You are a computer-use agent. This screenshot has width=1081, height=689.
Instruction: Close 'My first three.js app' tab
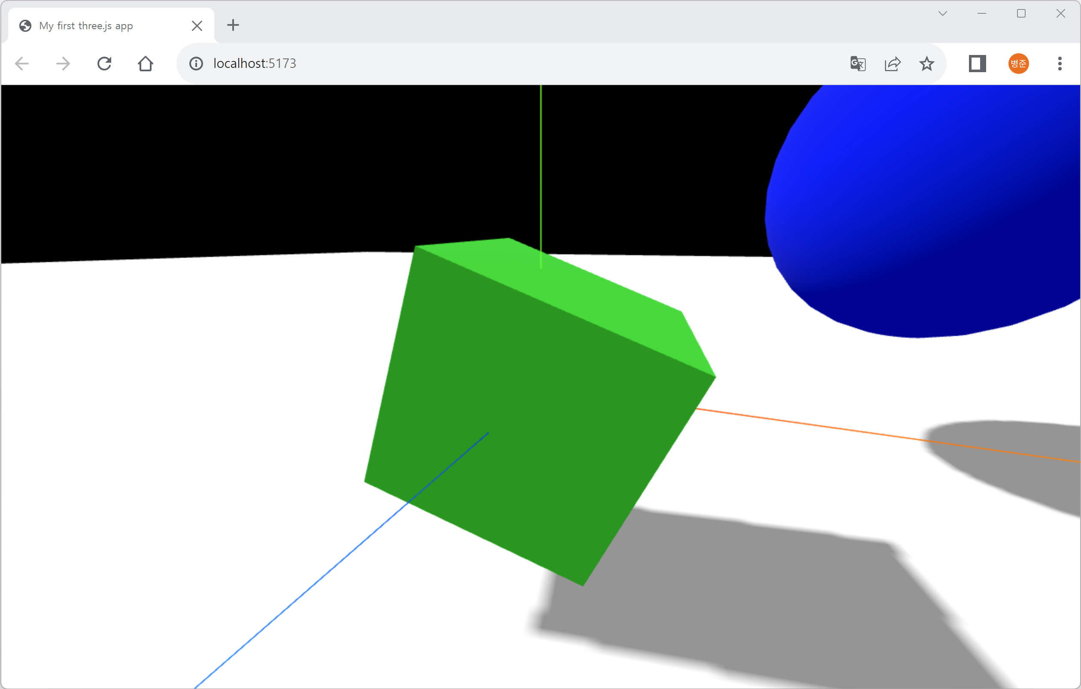coord(197,26)
